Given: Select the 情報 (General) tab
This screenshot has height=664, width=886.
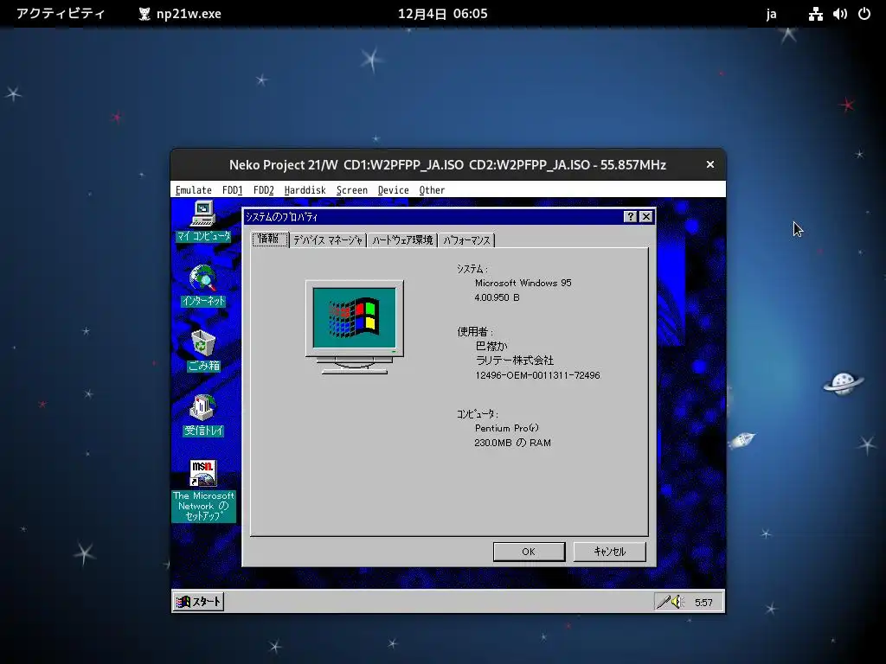Looking at the screenshot, I should coord(270,239).
